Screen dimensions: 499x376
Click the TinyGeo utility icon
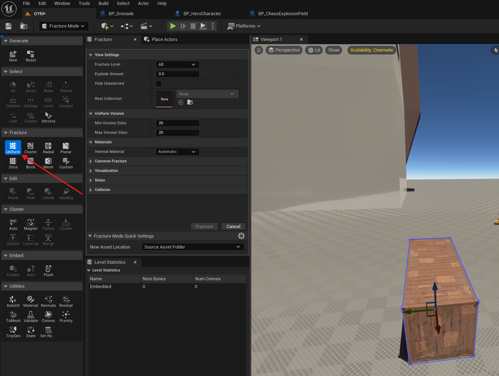13,332
